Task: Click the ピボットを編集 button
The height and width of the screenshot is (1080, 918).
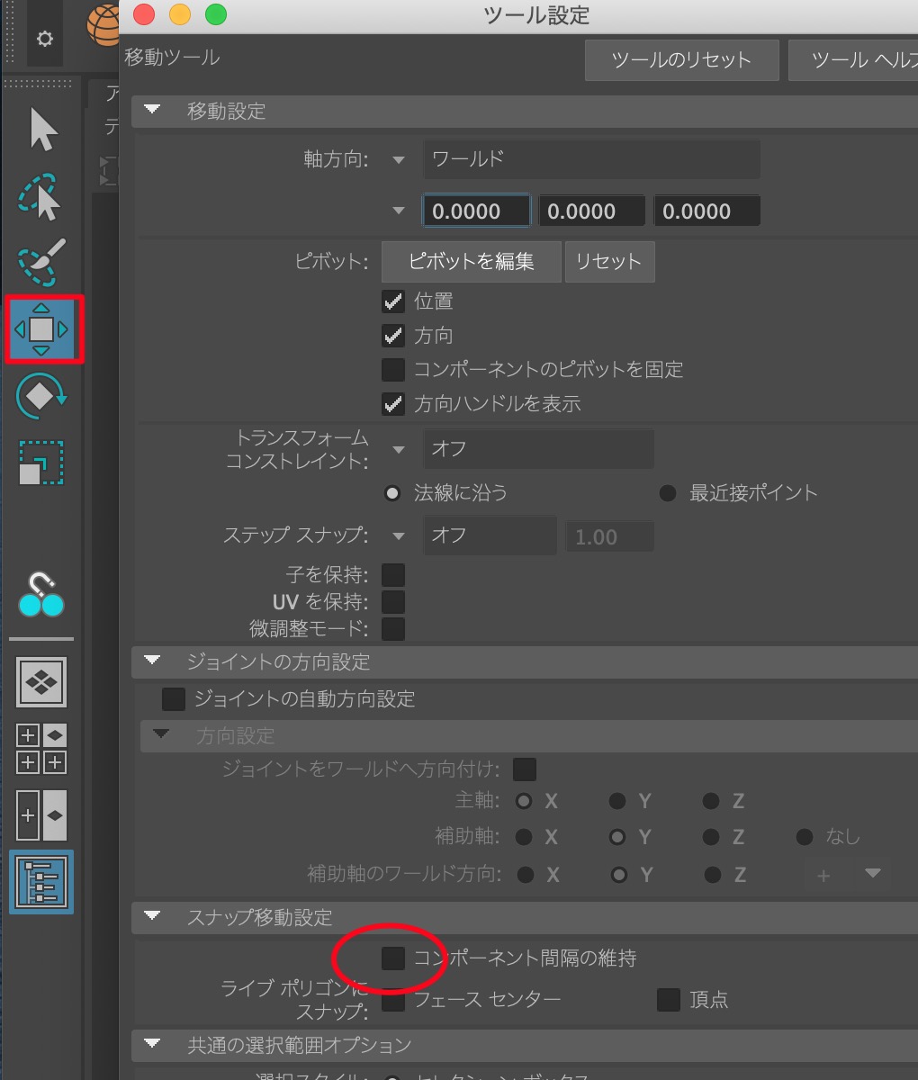Action: [x=472, y=262]
